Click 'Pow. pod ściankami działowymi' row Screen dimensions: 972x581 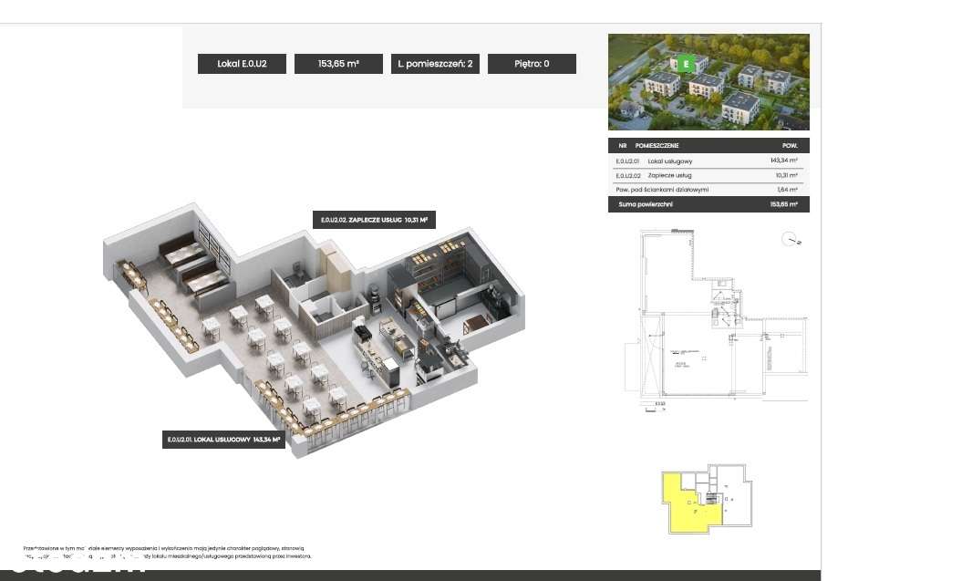click(x=708, y=190)
